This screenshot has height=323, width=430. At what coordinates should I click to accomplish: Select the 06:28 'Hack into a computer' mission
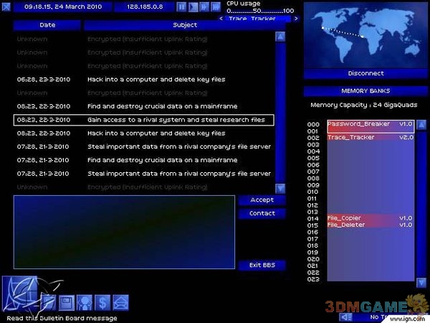pos(143,79)
